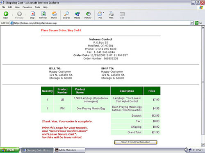Open the Back history dropdown arrow

pos(12,15)
